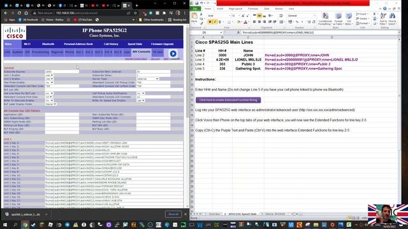Open Test Mode Enable dropdown

[x=50, y=82]
